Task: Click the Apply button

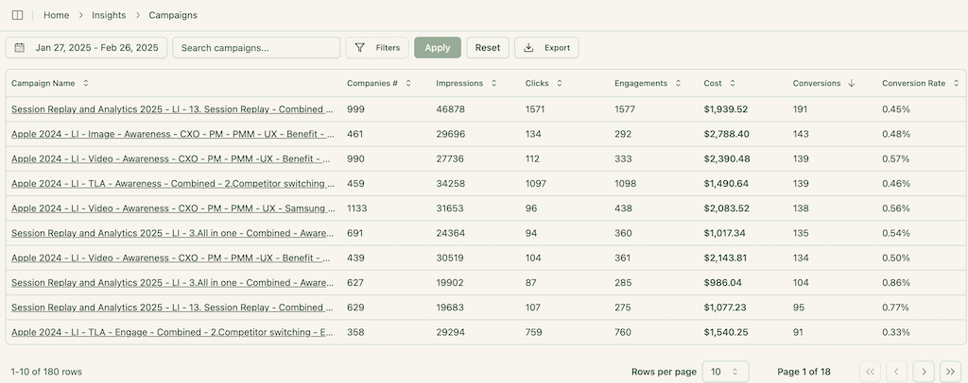Action: tap(438, 48)
